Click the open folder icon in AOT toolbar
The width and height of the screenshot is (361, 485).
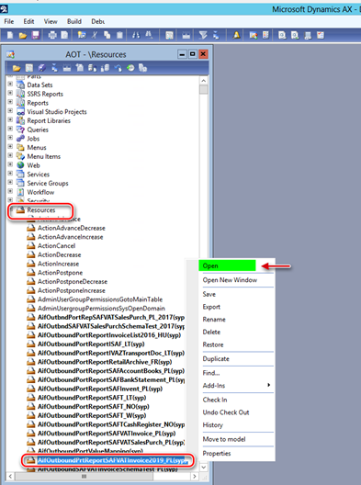click(x=17, y=68)
